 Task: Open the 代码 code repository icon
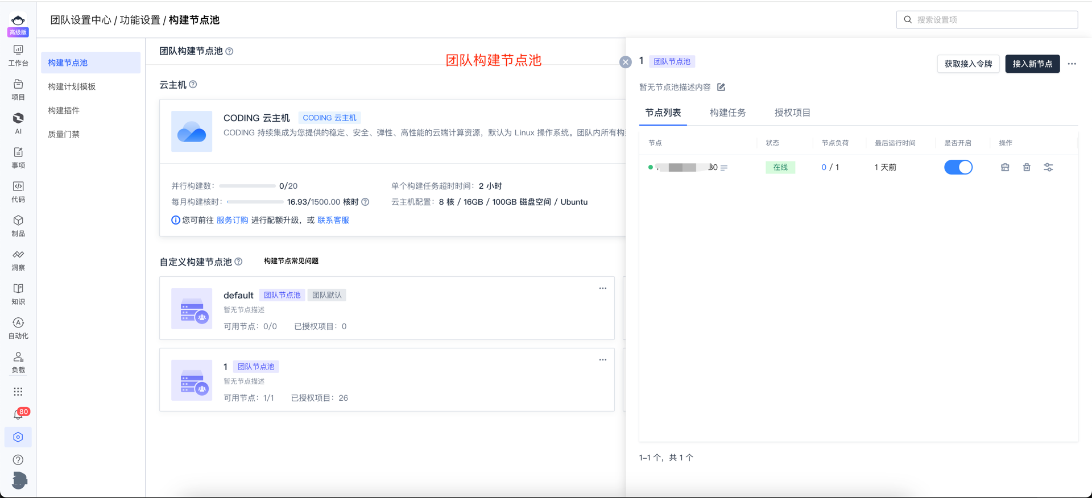pos(18,192)
